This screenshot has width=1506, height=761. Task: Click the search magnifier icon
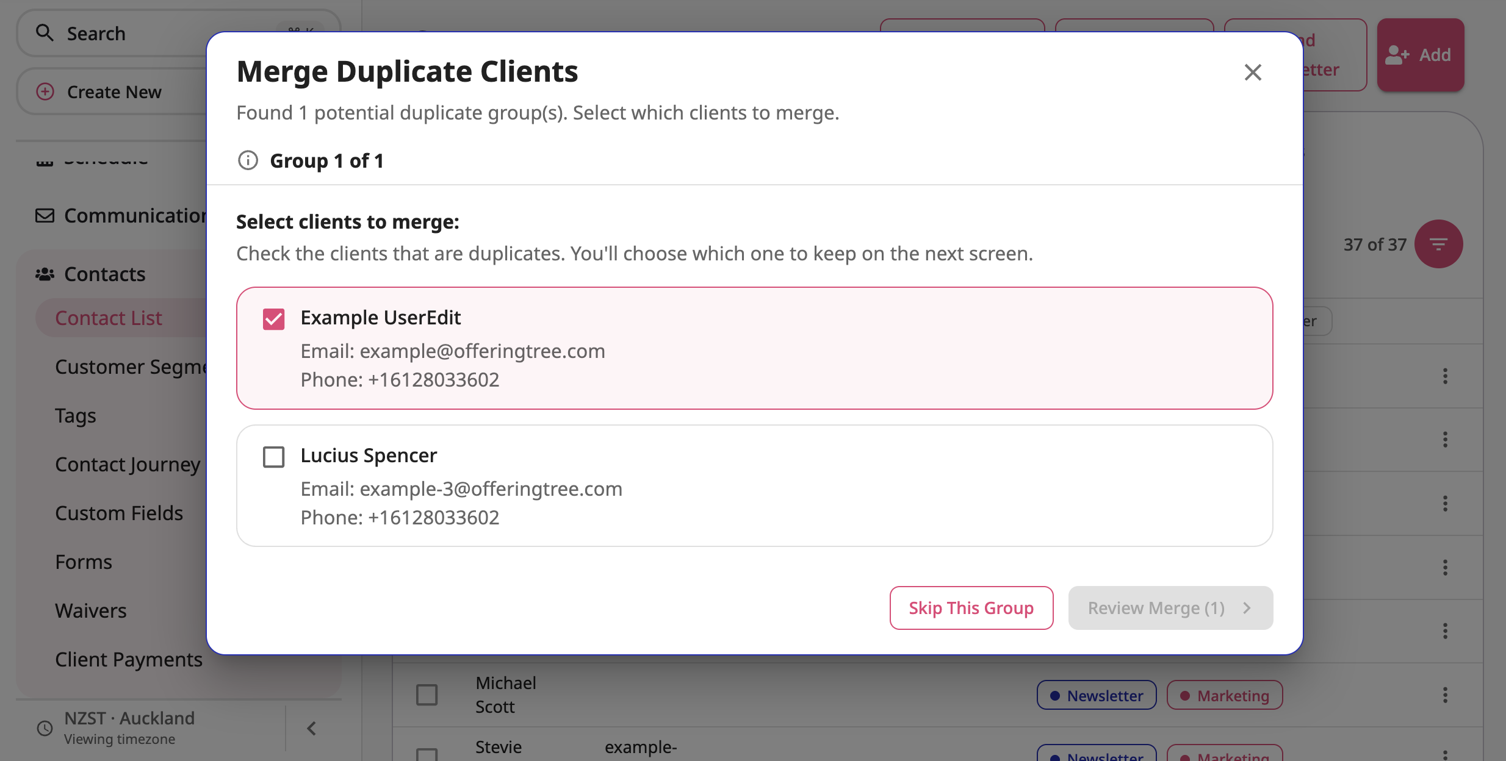coord(45,33)
